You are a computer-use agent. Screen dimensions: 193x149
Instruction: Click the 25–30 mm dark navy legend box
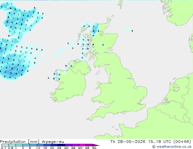coord(61,145)
